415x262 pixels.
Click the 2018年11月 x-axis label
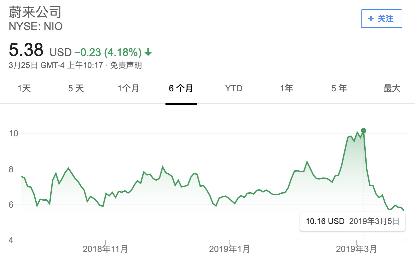point(105,249)
